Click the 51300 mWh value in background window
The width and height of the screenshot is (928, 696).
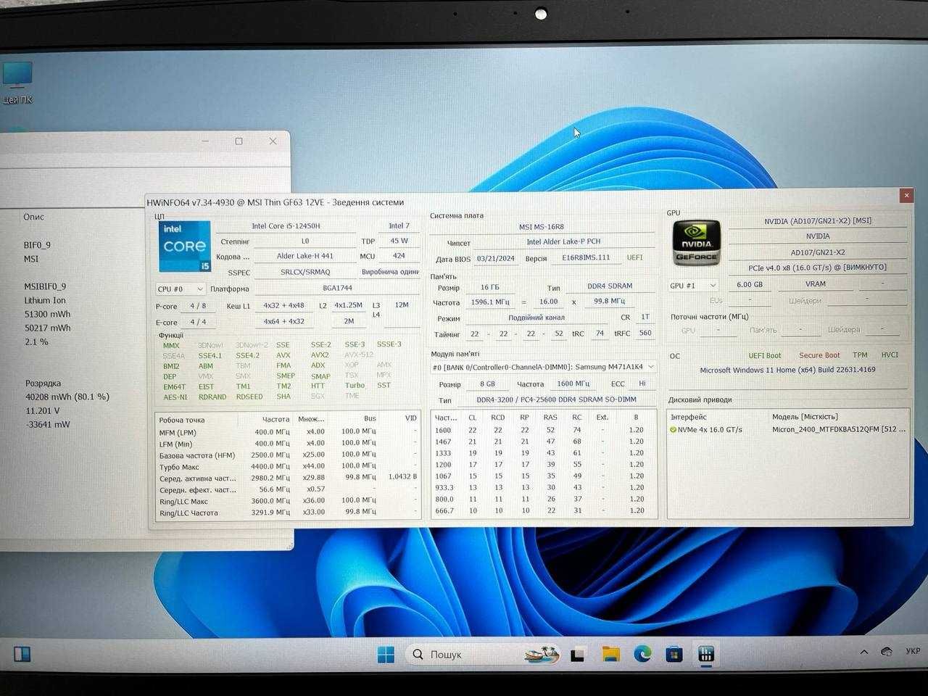47,314
